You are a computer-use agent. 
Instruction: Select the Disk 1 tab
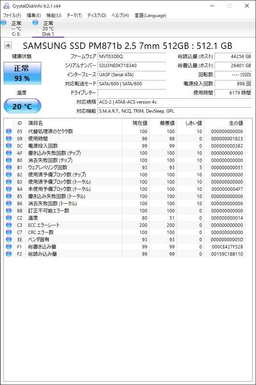point(48,28)
